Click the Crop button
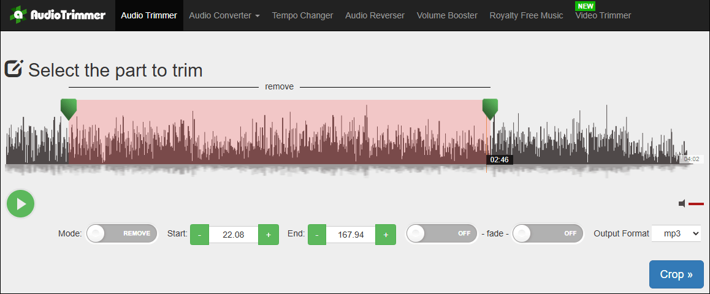Image resolution: width=710 pixels, height=294 pixels. pyautogui.click(x=676, y=274)
